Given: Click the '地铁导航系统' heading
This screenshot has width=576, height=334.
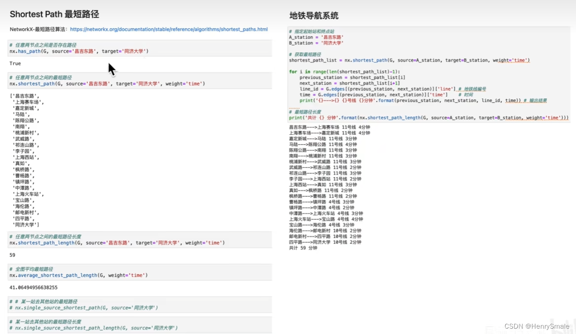Looking at the screenshot, I should pos(314,16).
